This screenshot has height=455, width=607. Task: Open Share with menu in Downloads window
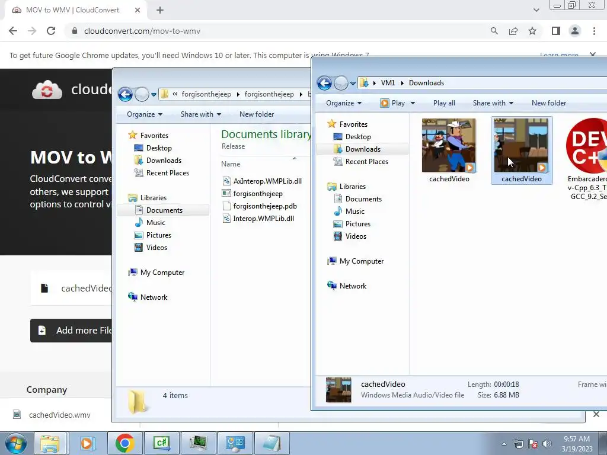[x=493, y=103]
